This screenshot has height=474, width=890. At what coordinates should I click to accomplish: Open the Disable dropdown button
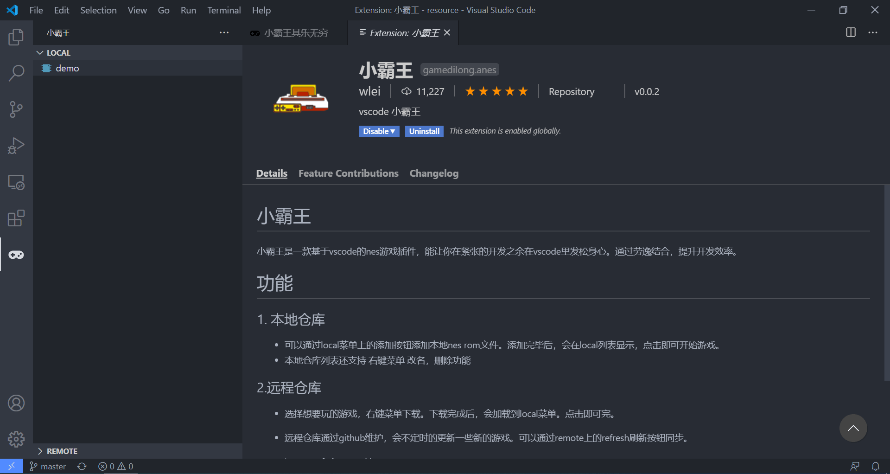click(379, 131)
